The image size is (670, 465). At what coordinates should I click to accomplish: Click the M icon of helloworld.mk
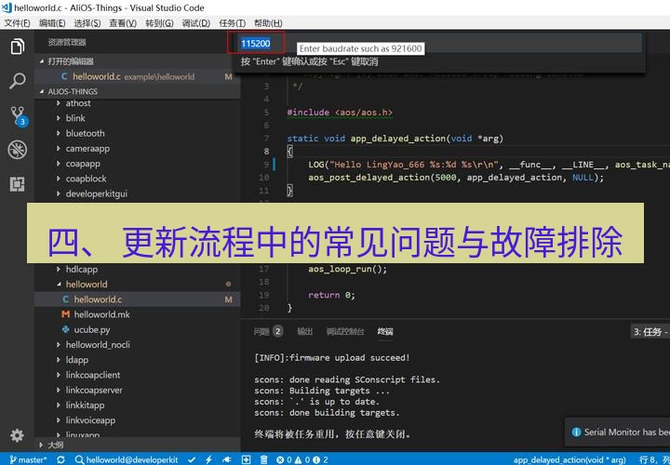coord(65,314)
